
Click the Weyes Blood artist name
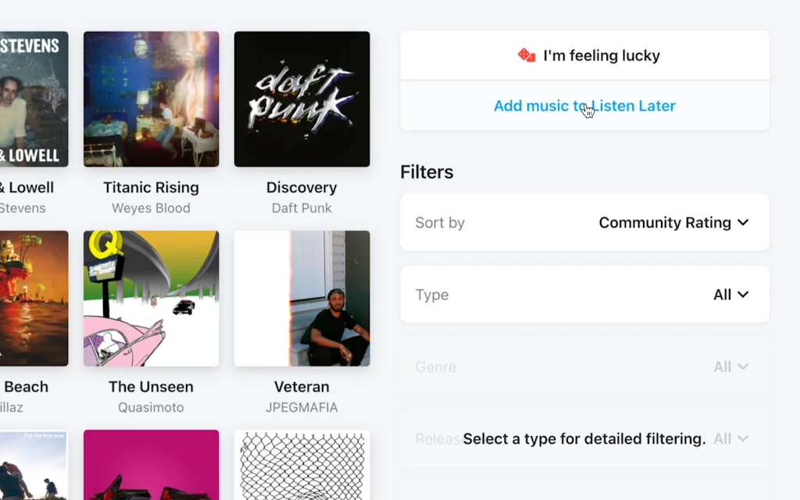point(151,208)
